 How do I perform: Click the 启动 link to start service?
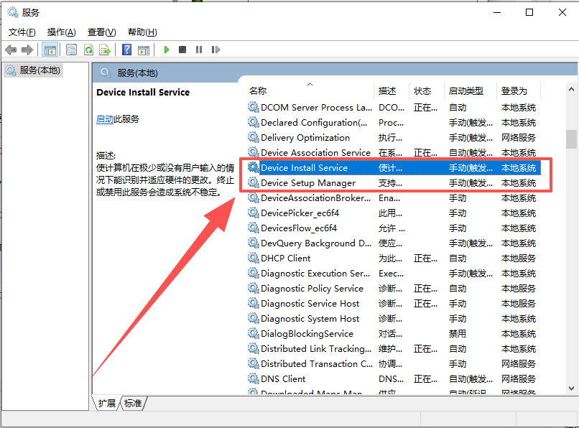tap(104, 119)
